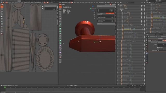
Task: Select the Annotate pencil tool in UV editor toolbar
Action: (2, 21)
